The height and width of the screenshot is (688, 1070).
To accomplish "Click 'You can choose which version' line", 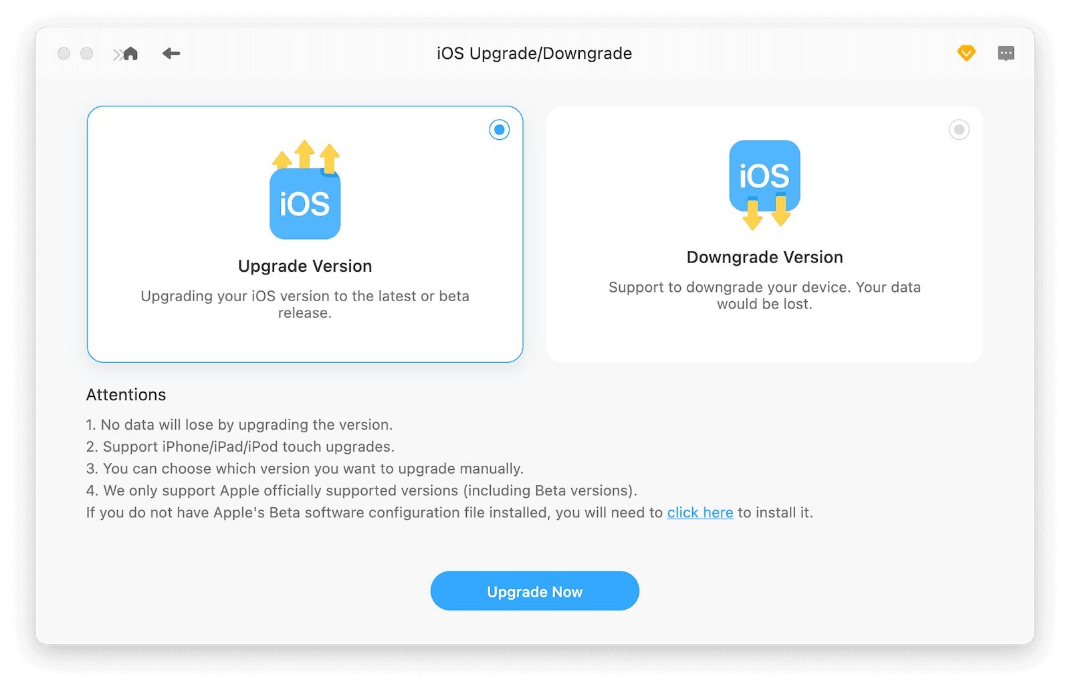I will 305,468.
